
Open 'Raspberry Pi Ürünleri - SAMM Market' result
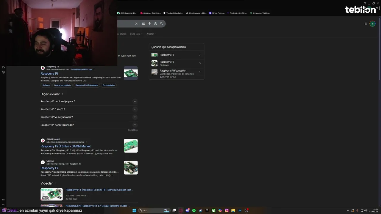click(65, 146)
